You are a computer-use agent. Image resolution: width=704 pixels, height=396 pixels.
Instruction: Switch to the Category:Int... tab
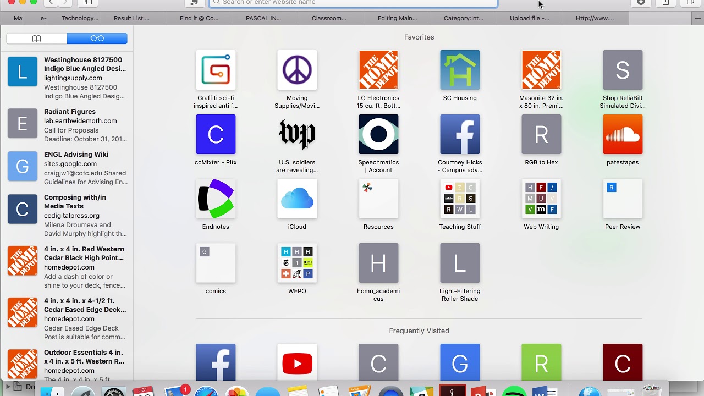click(x=464, y=18)
